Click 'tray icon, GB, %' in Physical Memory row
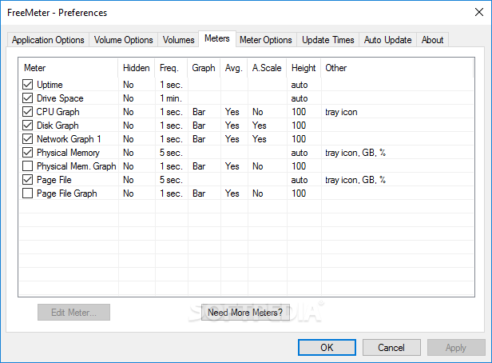The image size is (492, 363). [355, 153]
